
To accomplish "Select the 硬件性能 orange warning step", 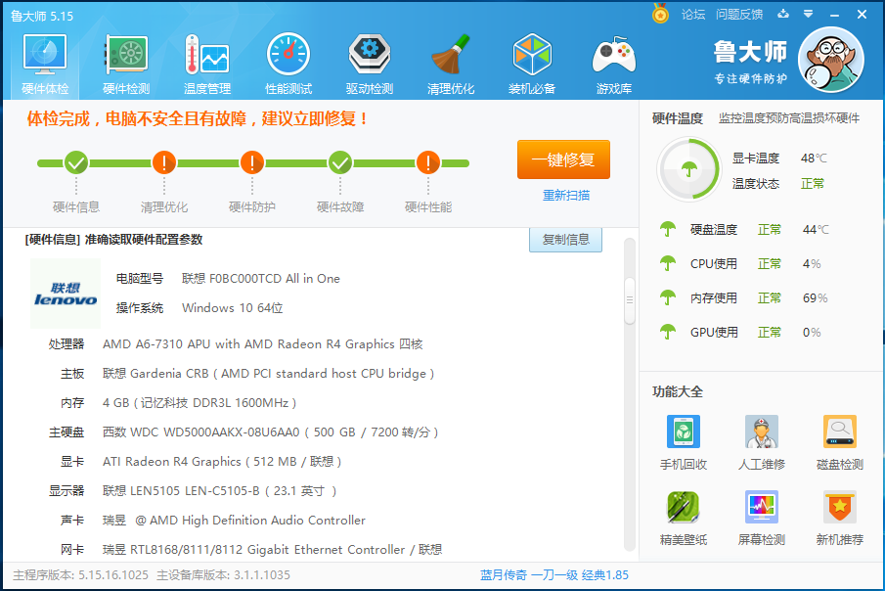I will click(x=428, y=162).
